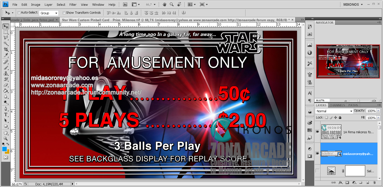The height and width of the screenshot is (187, 383).
Task: Enable the Auto-Select checkbox
Action: 19,13
